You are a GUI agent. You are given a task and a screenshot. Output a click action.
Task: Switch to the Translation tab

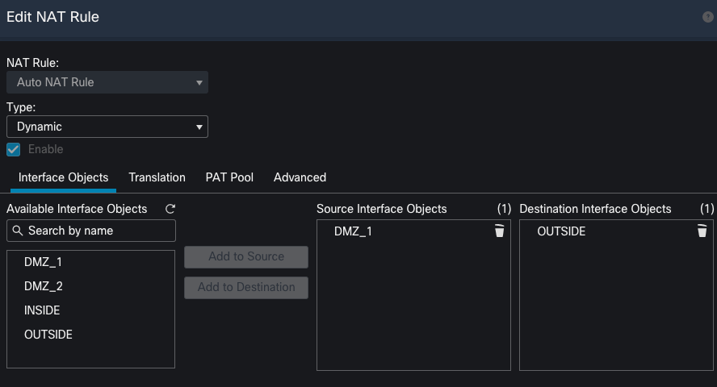(x=157, y=177)
